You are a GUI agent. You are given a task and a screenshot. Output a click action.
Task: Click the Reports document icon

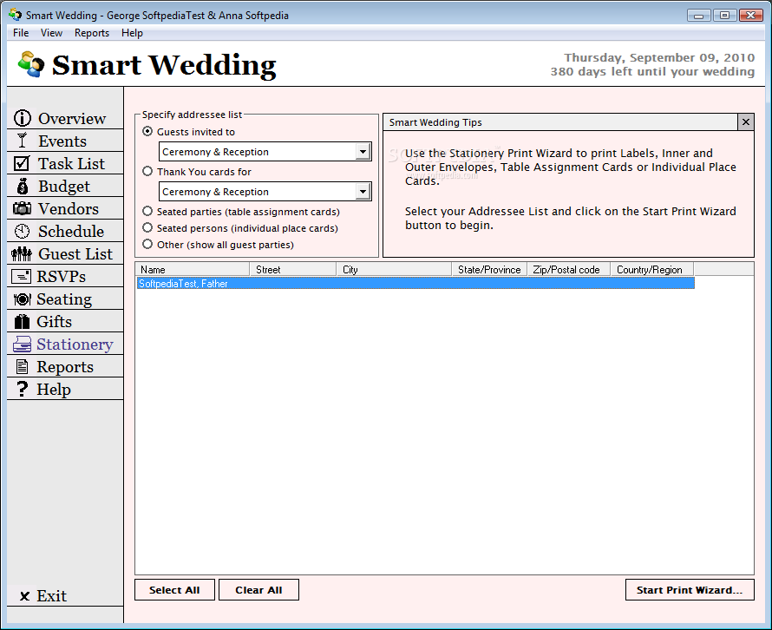pyautogui.click(x=22, y=366)
